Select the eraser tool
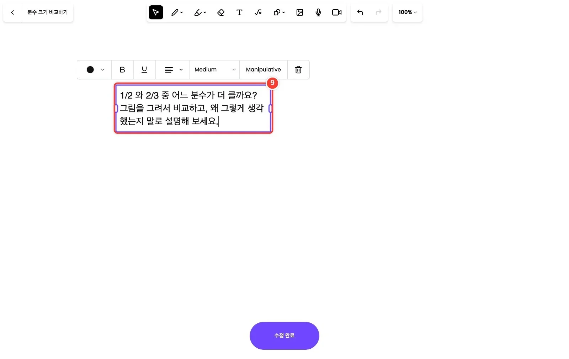The width and height of the screenshot is (569, 359). 221,12
